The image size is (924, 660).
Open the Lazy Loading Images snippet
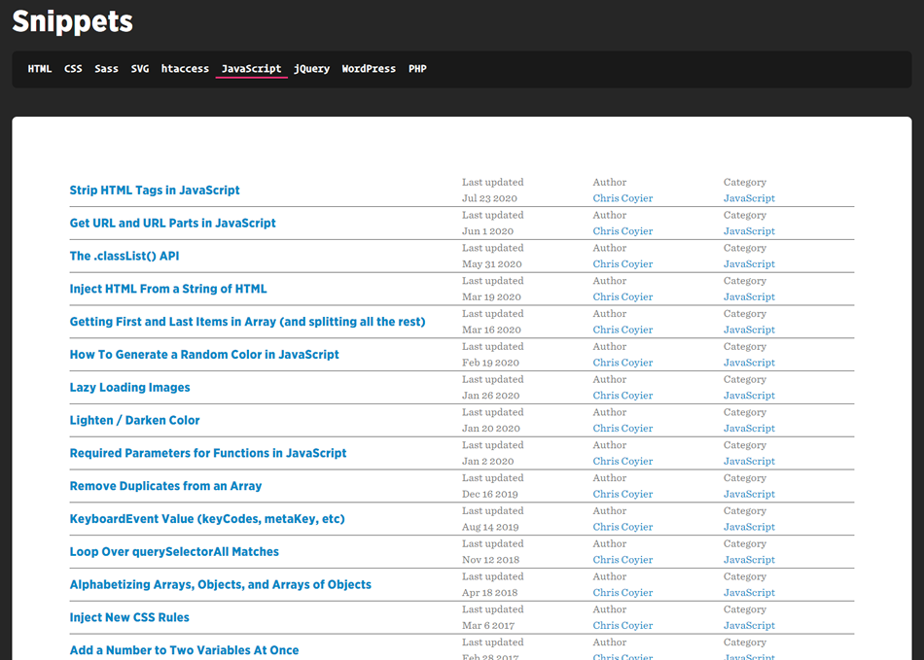point(129,388)
